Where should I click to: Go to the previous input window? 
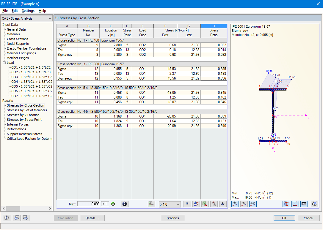coord(17,218)
